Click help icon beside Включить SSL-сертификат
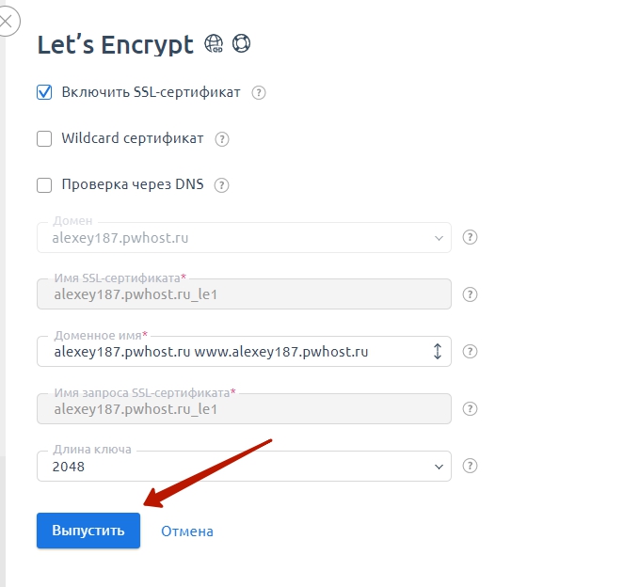 (x=259, y=92)
